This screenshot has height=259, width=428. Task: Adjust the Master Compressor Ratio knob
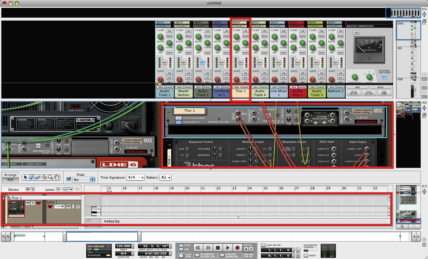(x=369, y=77)
